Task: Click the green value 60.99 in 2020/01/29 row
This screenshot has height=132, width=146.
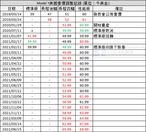Action: (x=84, y=25)
